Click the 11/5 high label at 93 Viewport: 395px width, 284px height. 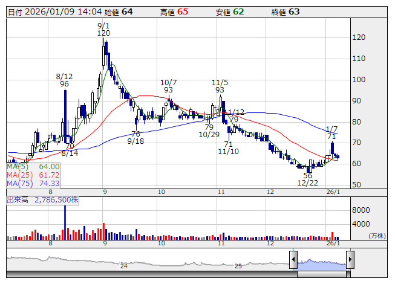tap(220, 86)
